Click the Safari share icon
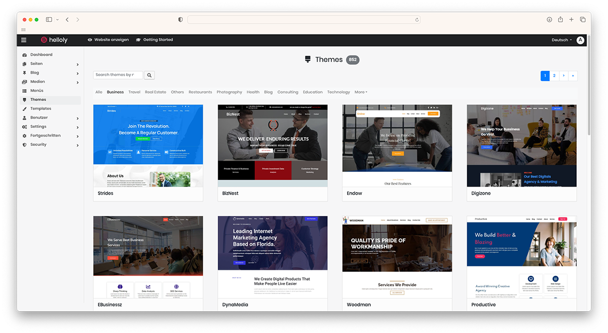Image resolution: width=608 pixels, height=333 pixels. (x=560, y=19)
